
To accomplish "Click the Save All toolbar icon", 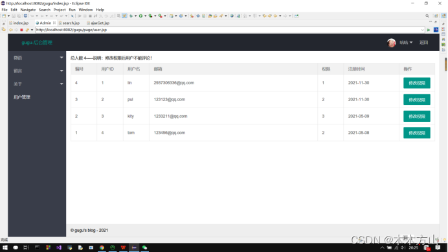I will (x=19, y=16).
